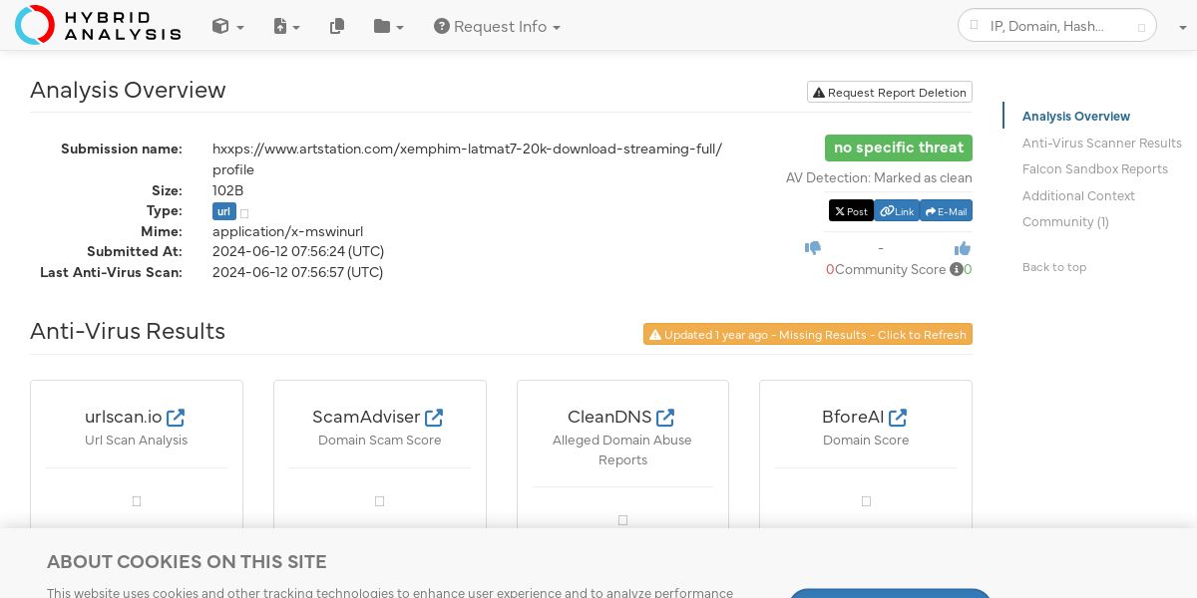Open BforeAI external link icon
This screenshot has width=1197, height=598.
click(x=898, y=418)
